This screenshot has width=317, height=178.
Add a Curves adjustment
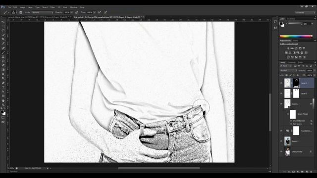pos(296,48)
